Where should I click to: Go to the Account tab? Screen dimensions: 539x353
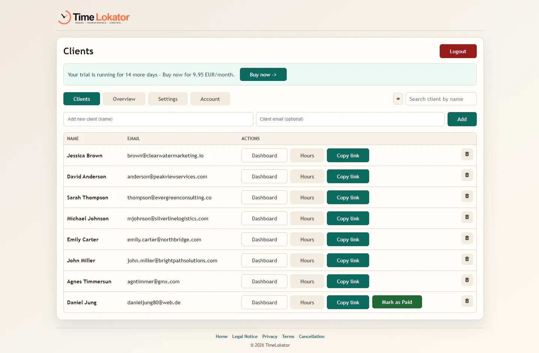pyautogui.click(x=210, y=99)
